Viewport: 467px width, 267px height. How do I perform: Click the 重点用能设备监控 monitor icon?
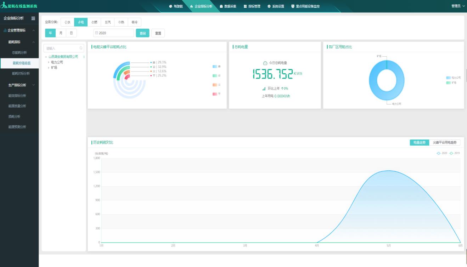click(x=293, y=6)
